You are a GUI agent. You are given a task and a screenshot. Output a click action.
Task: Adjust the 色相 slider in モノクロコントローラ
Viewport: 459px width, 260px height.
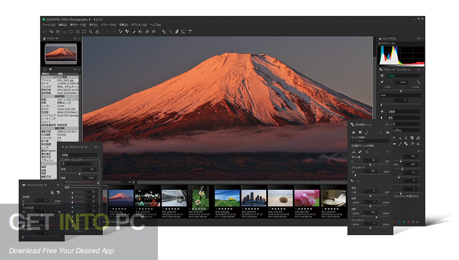(x=80, y=174)
